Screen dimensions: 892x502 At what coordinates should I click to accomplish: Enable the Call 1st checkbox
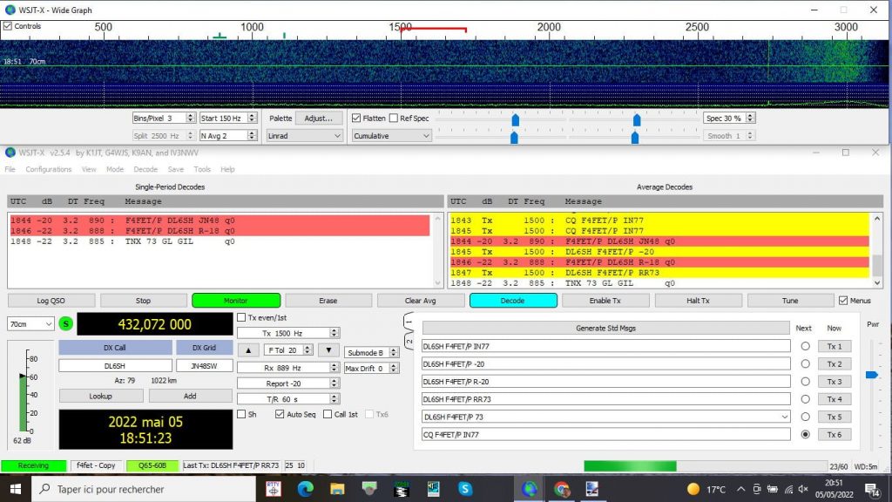pos(328,414)
